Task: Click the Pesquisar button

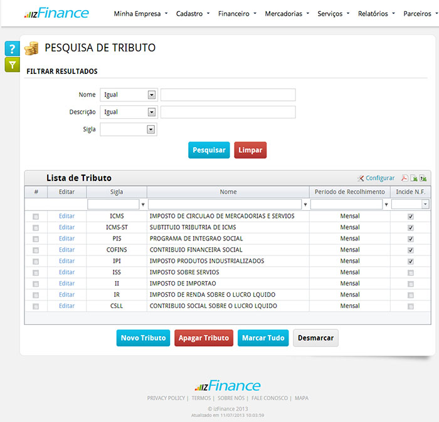Action: (x=209, y=150)
